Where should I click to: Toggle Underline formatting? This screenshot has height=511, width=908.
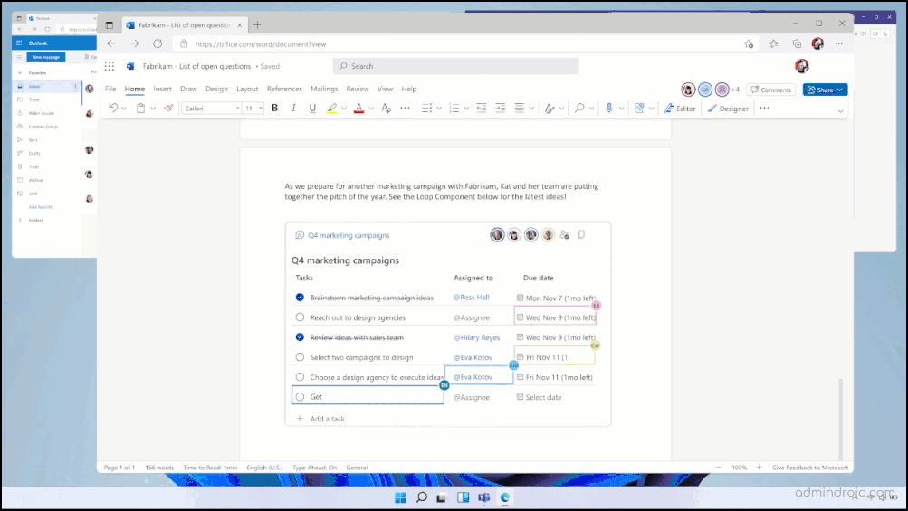pyautogui.click(x=312, y=108)
